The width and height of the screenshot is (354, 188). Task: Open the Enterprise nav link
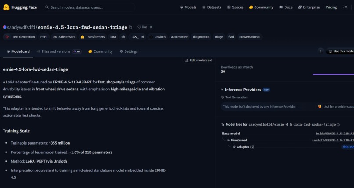309,7
